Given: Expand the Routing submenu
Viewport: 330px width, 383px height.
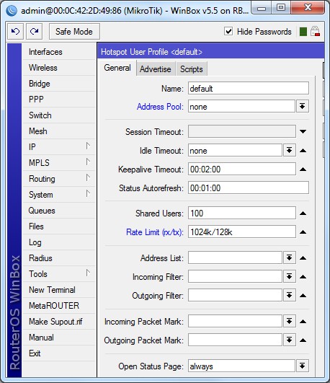Looking at the screenshot, I should click(58, 179).
